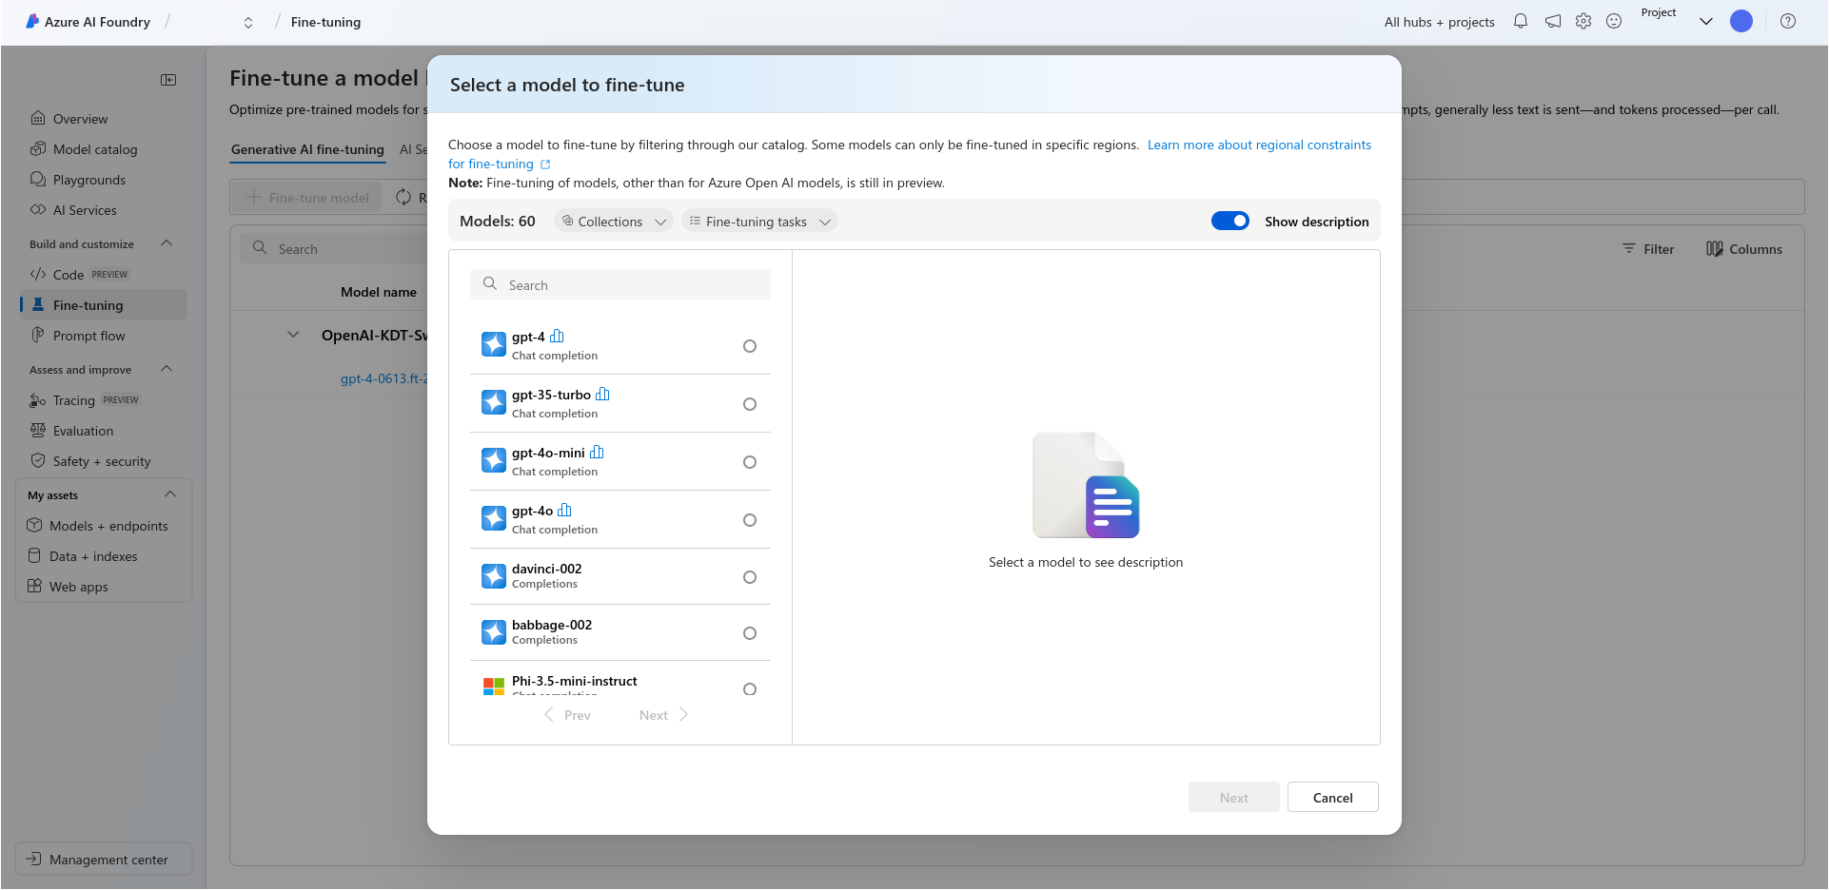Image resolution: width=1829 pixels, height=890 pixels.
Task: Click the benchmark chart icon beside gpt-4o-mini
Action: tap(597, 452)
